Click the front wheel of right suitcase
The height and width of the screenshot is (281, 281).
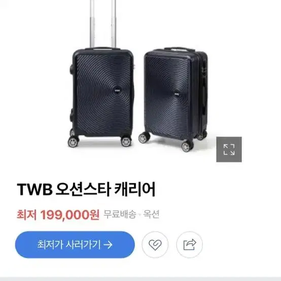pyautogui.click(x=187, y=146)
